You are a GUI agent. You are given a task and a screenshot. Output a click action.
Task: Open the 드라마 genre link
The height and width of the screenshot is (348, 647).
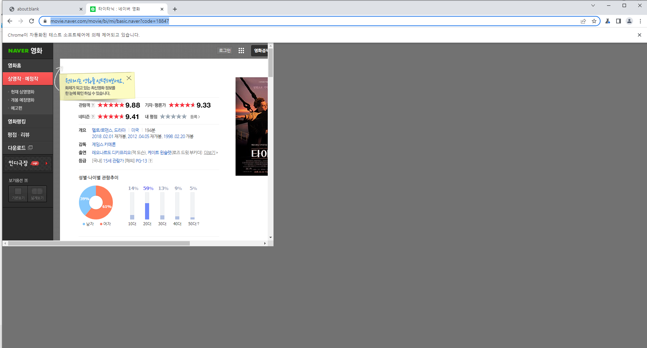120,130
